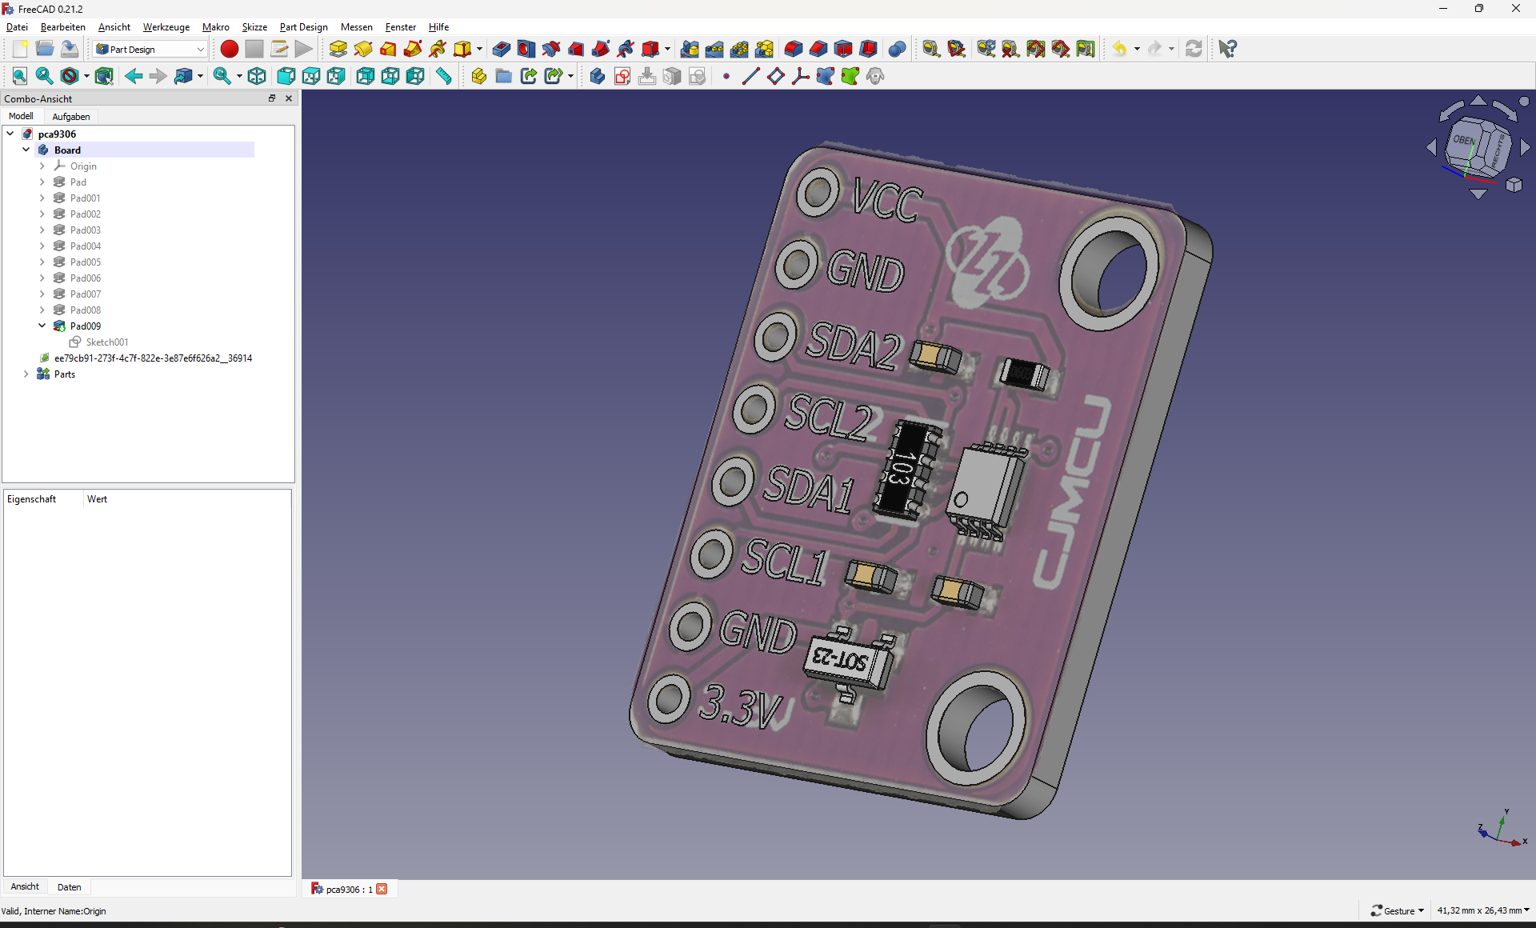Fit all content in view
Viewport: 1536px width, 928px height.
point(19,76)
